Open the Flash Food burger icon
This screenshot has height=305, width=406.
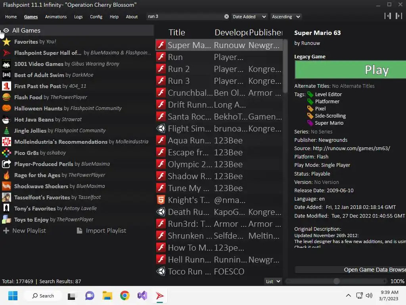pyautogui.click(x=6, y=97)
